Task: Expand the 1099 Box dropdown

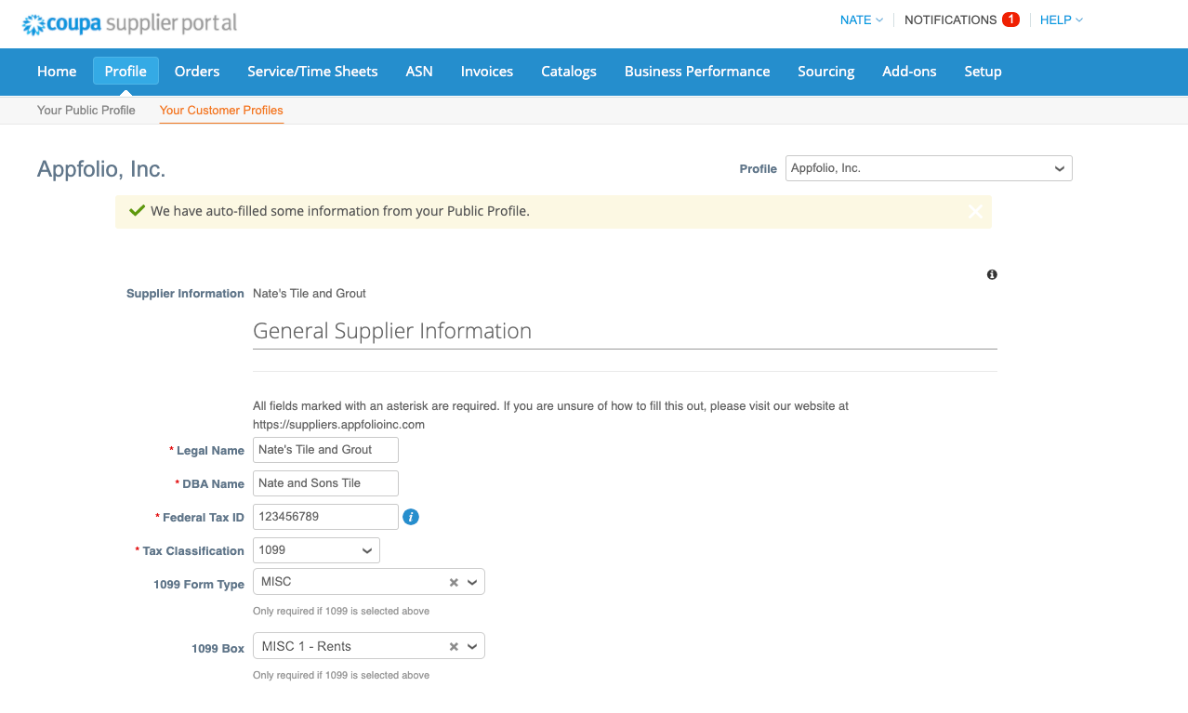Action: [473, 645]
